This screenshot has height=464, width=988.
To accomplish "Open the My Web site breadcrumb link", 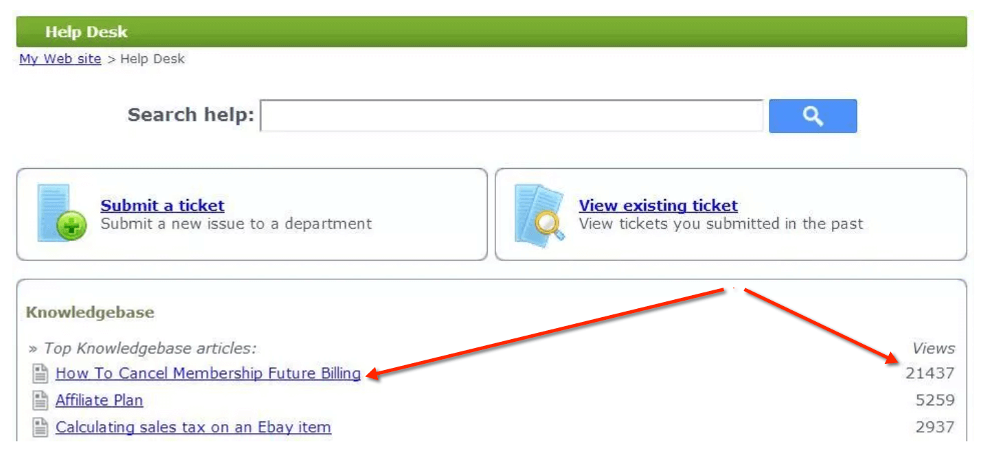I will click(60, 59).
